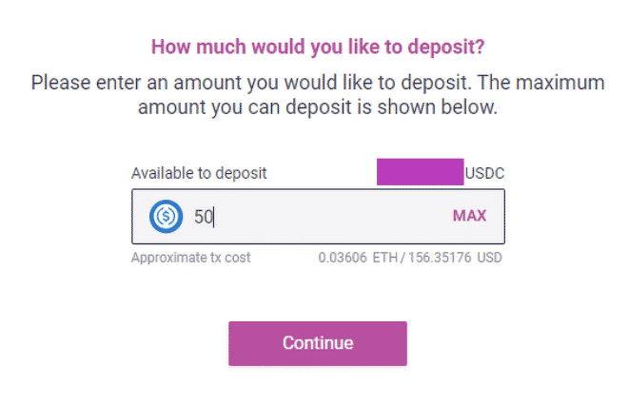The height and width of the screenshot is (405, 629).
Task: Click the slash between the ETH and USD costs
Action: point(403,258)
